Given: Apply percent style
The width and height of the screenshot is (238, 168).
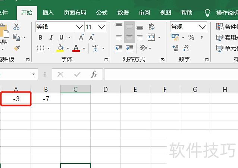Looking at the screenshot, I should (191, 37).
